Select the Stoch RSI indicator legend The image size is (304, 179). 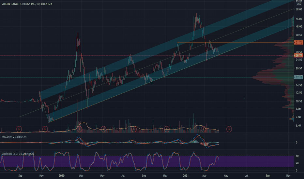pyautogui.click(x=17, y=154)
